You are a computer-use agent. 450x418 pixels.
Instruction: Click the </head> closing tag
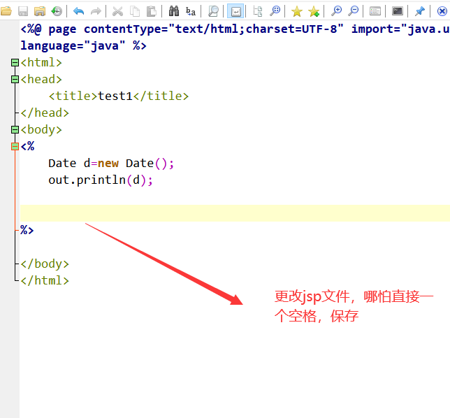45,113
